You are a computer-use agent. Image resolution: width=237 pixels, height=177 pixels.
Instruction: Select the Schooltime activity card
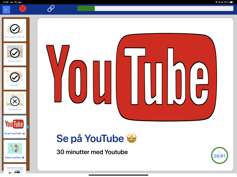tap(15, 54)
